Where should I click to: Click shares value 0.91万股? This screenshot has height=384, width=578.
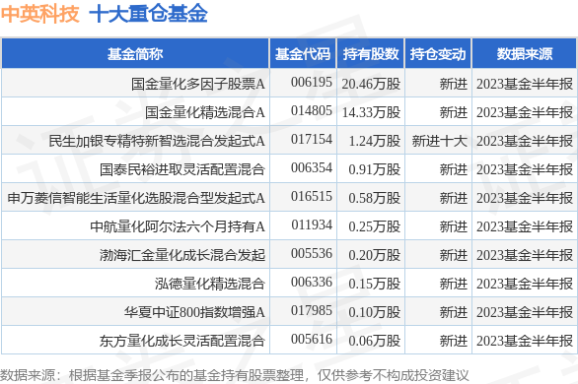375,169
